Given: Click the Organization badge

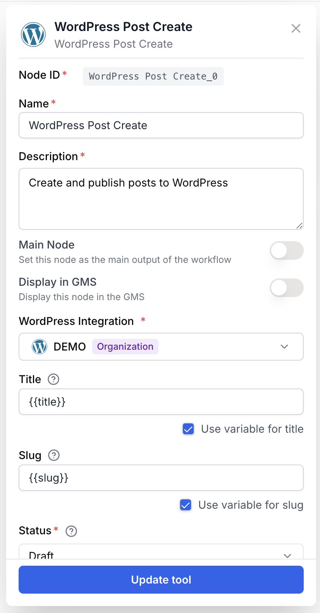Looking at the screenshot, I should click(x=125, y=347).
